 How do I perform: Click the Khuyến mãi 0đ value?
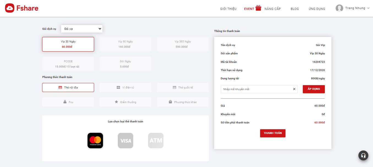(323, 114)
